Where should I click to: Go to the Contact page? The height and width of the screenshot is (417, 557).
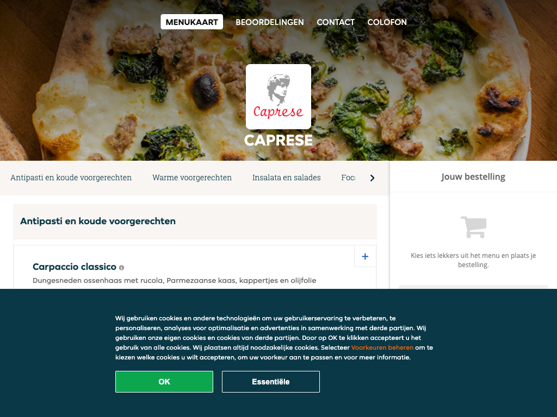336,22
